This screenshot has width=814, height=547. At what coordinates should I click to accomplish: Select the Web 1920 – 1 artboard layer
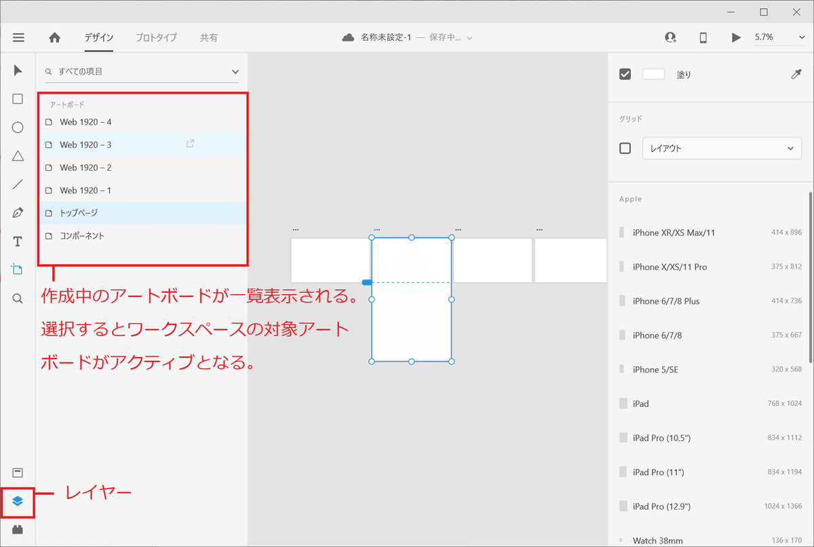[x=142, y=190]
